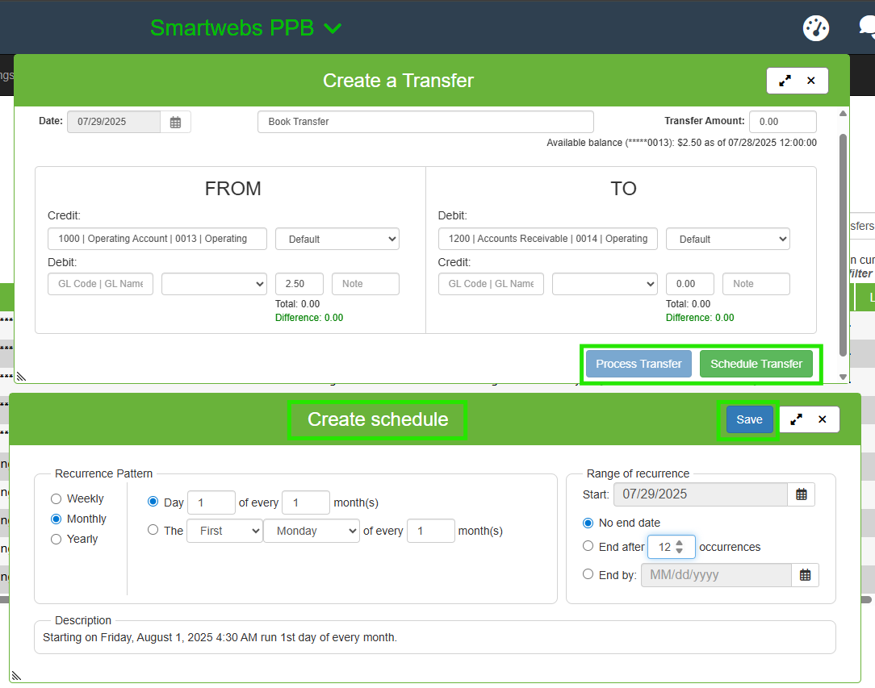Choose the End after occurrences option
The image size is (875, 688).
tap(588, 546)
